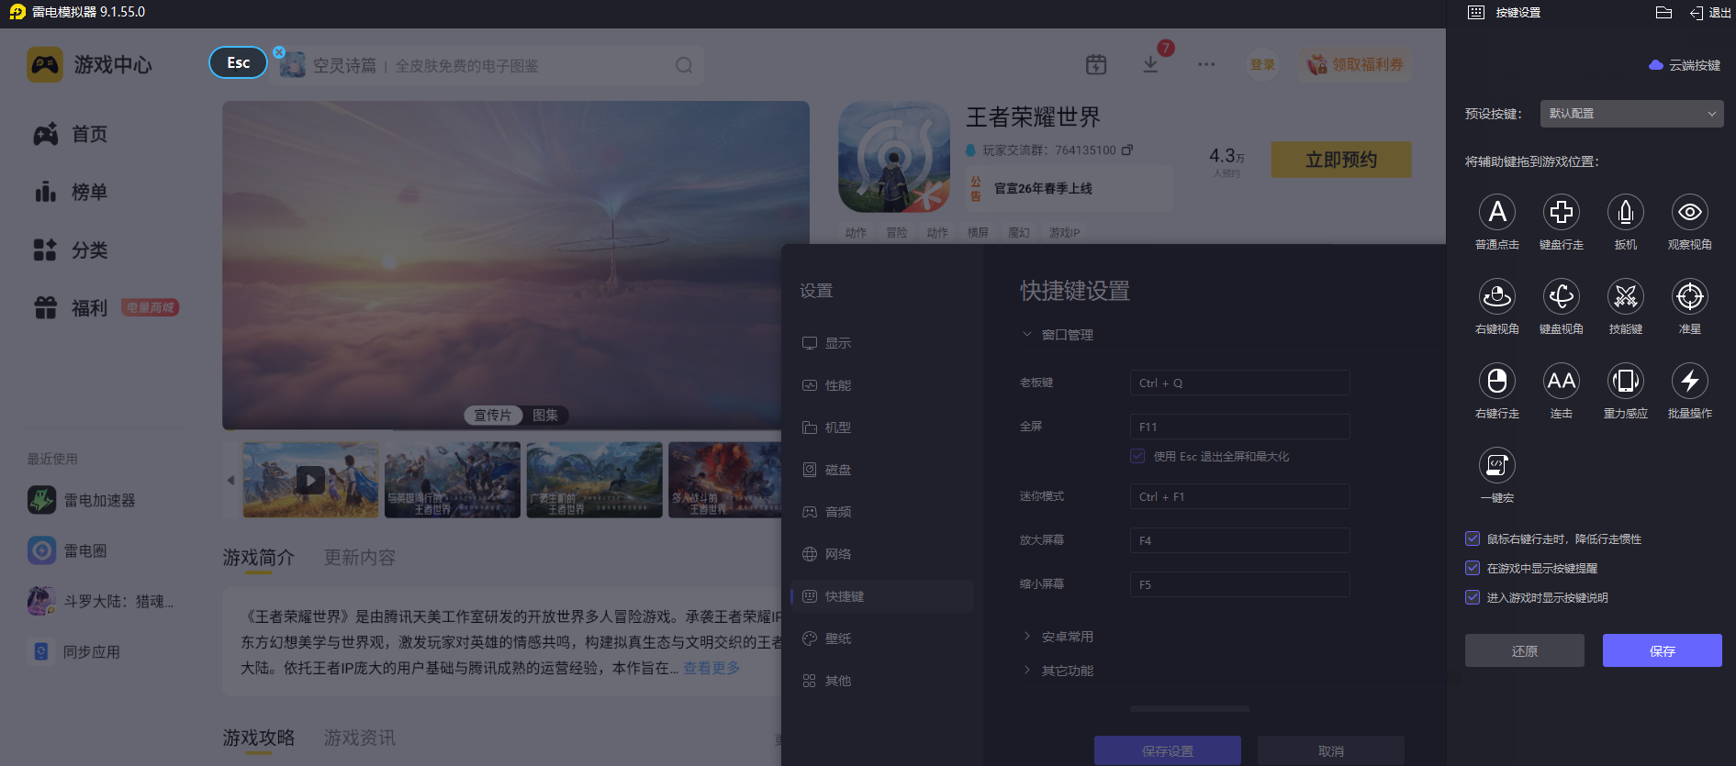Open 首页 home in the sidebar
Viewport: 1736px width, 766px height.
71,134
